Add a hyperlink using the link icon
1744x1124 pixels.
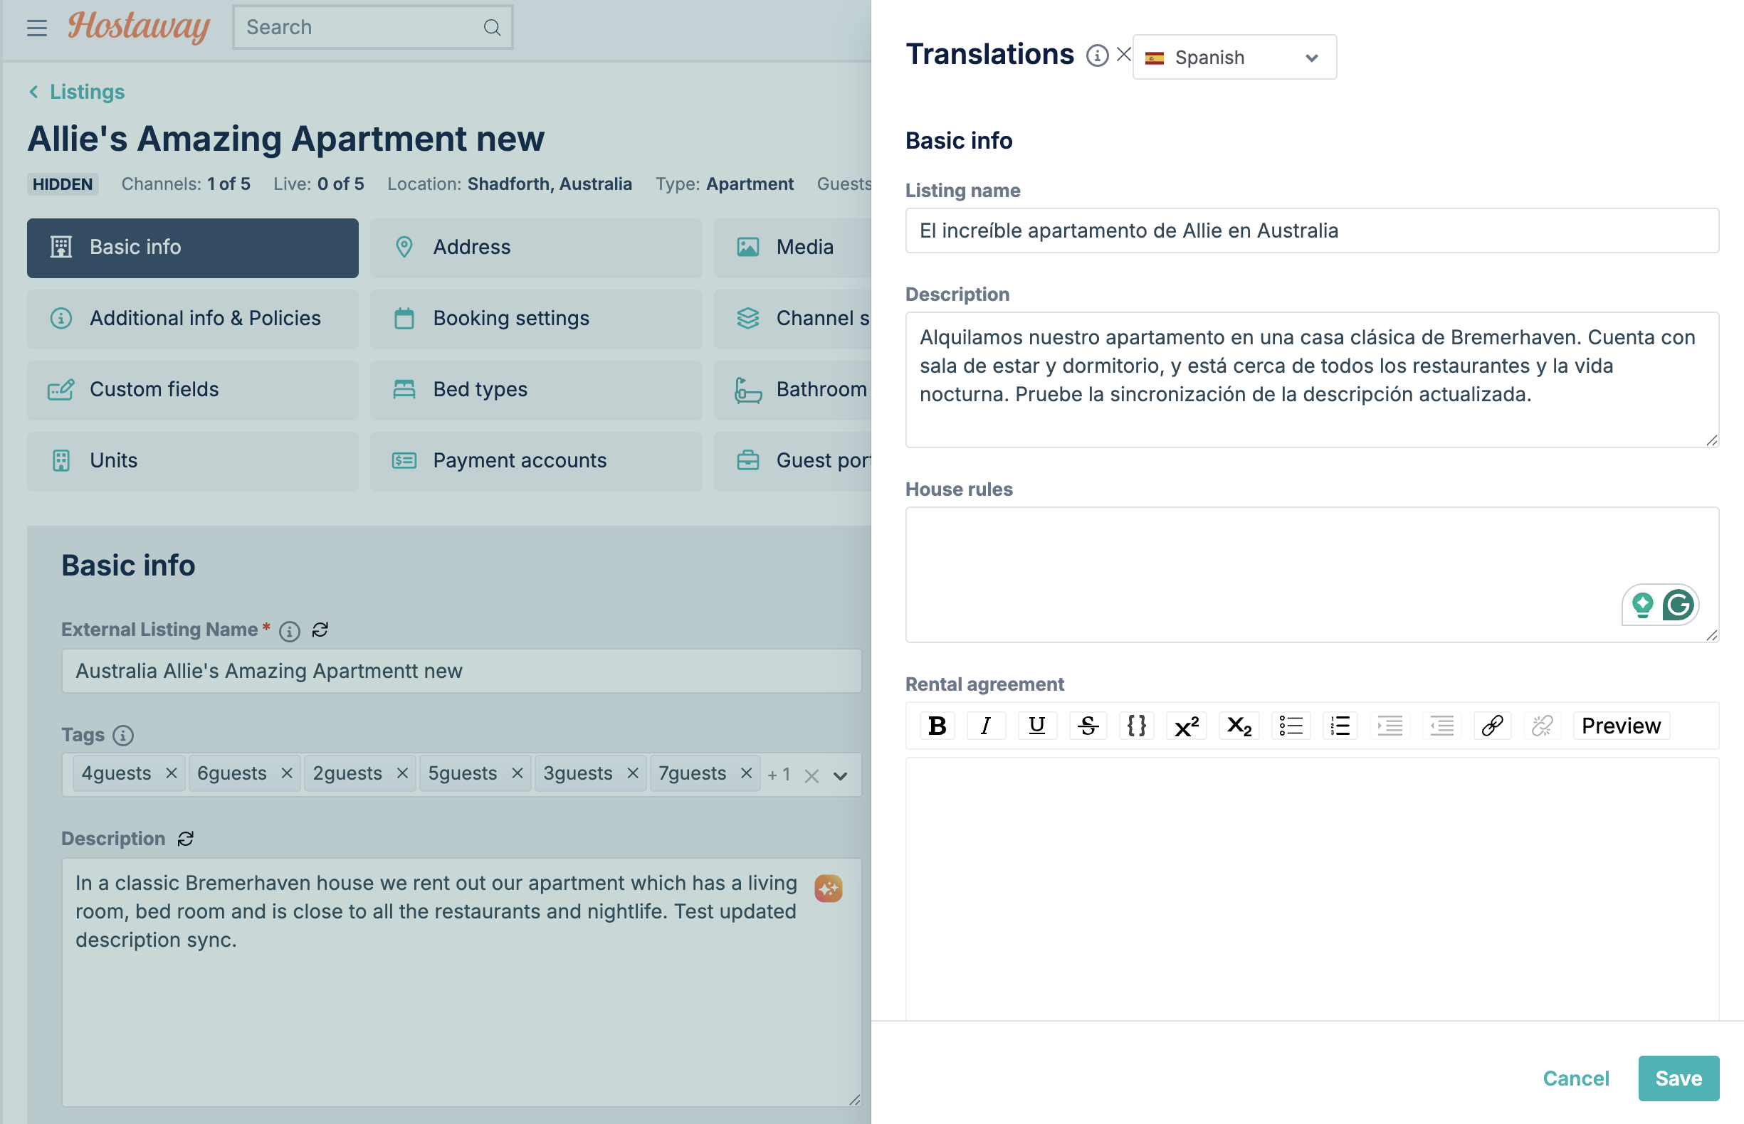[x=1492, y=726]
